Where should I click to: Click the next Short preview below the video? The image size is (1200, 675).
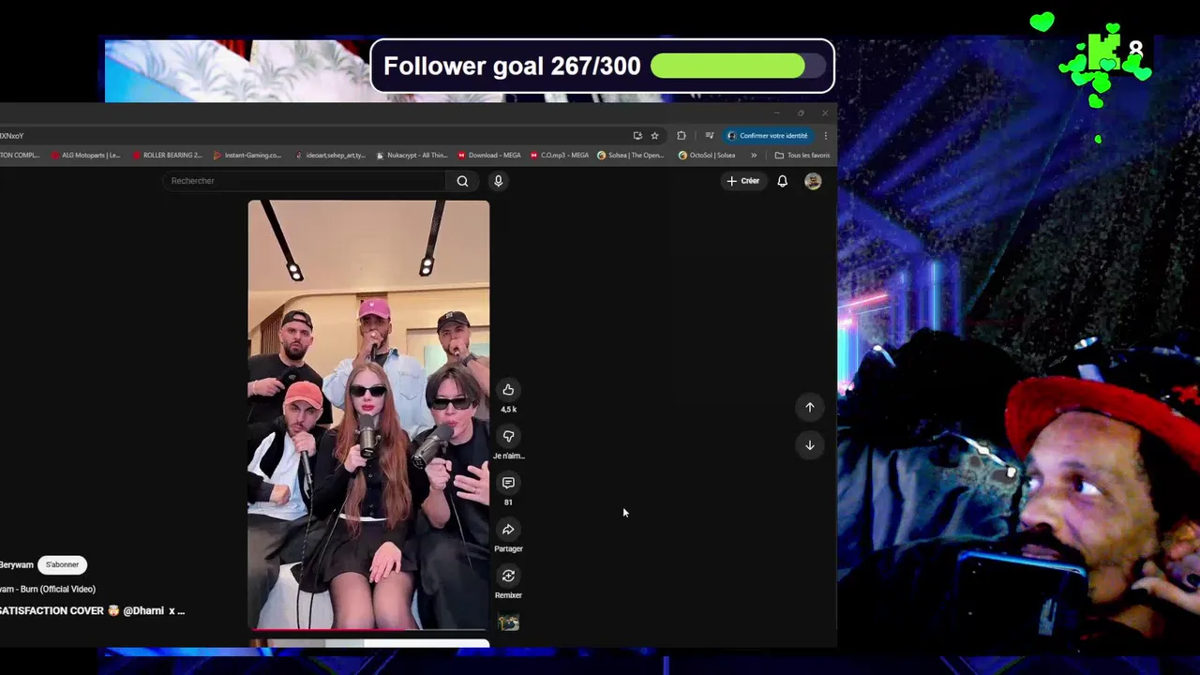click(368, 643)
